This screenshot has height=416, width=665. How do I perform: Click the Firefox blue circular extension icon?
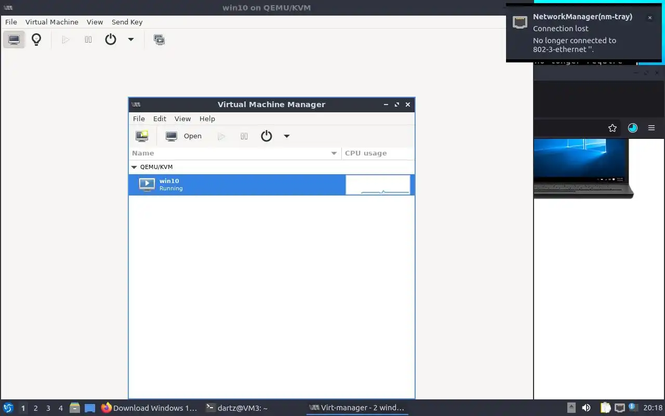[632, 128]
